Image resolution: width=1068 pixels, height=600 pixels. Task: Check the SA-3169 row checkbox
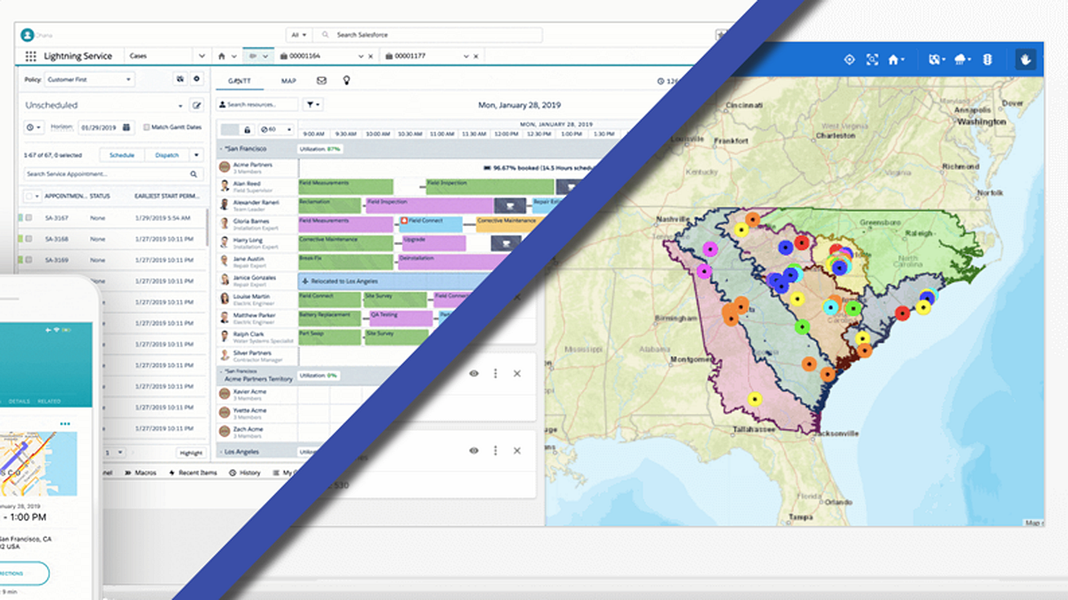coord(28,261)
